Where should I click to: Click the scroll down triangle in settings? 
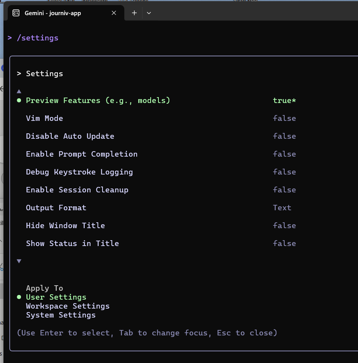click(19, 261)
